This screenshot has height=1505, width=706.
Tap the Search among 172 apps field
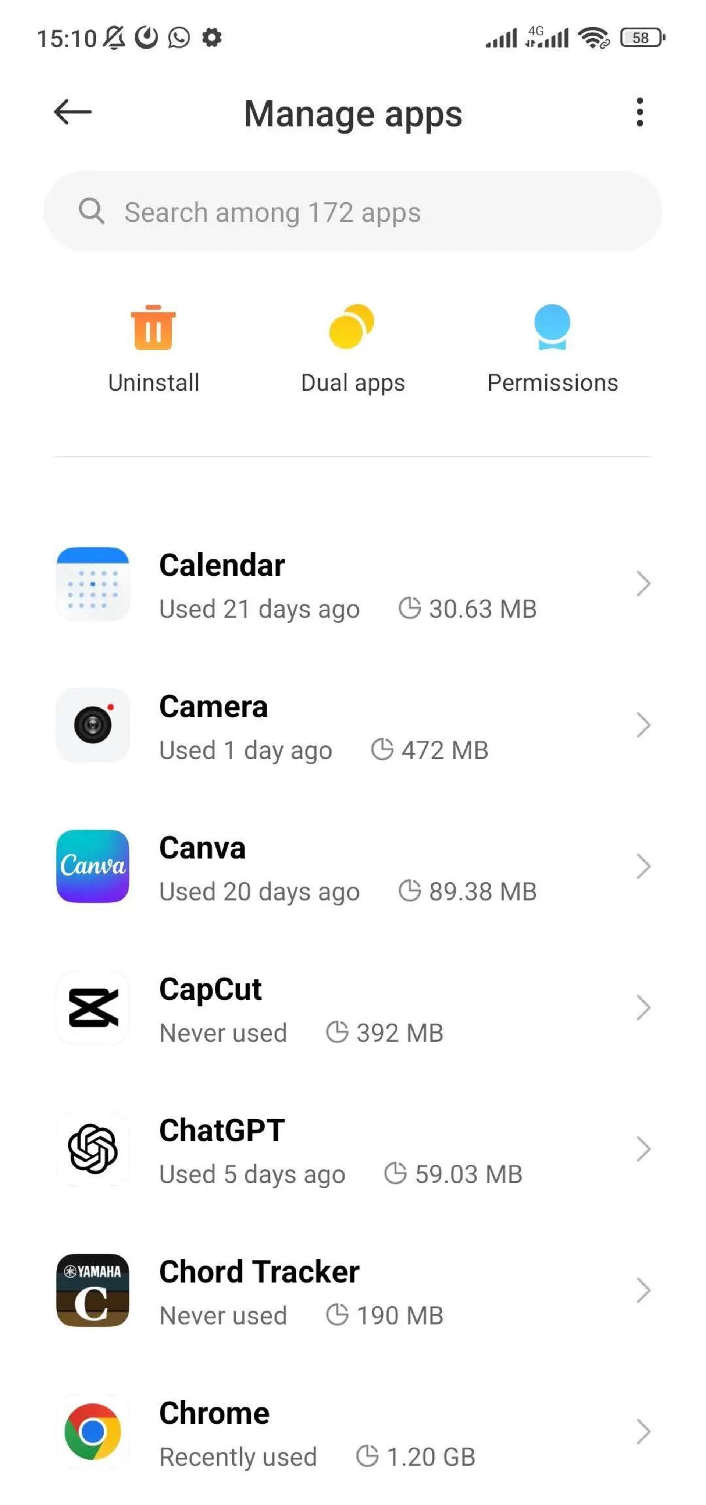[x=352, y=212]
